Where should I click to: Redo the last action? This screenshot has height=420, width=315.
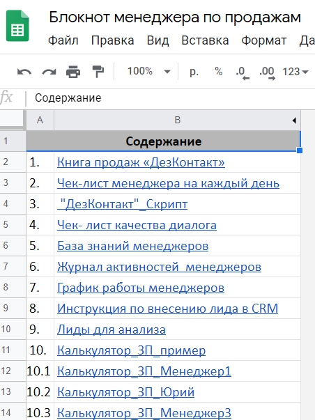click(x=49, y=72)
